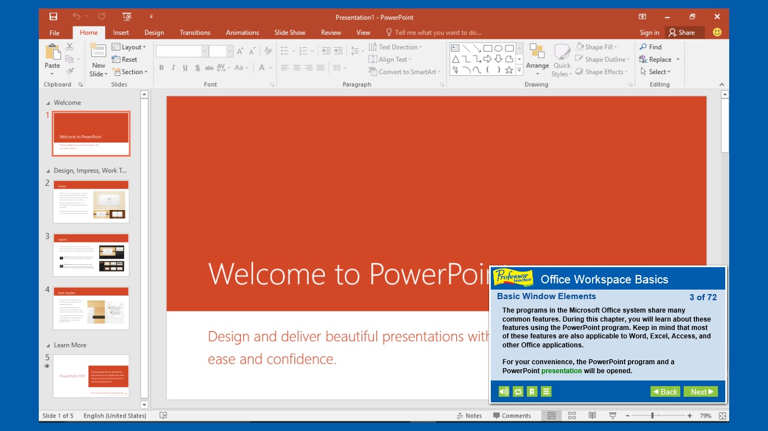The height and width of the screenshot is (431, 768).
Task: Select the star shape in gallery
Action: click(x=509, y=70)
